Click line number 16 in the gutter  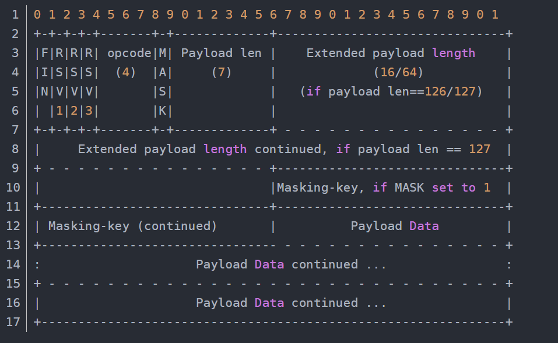(13, 303)
